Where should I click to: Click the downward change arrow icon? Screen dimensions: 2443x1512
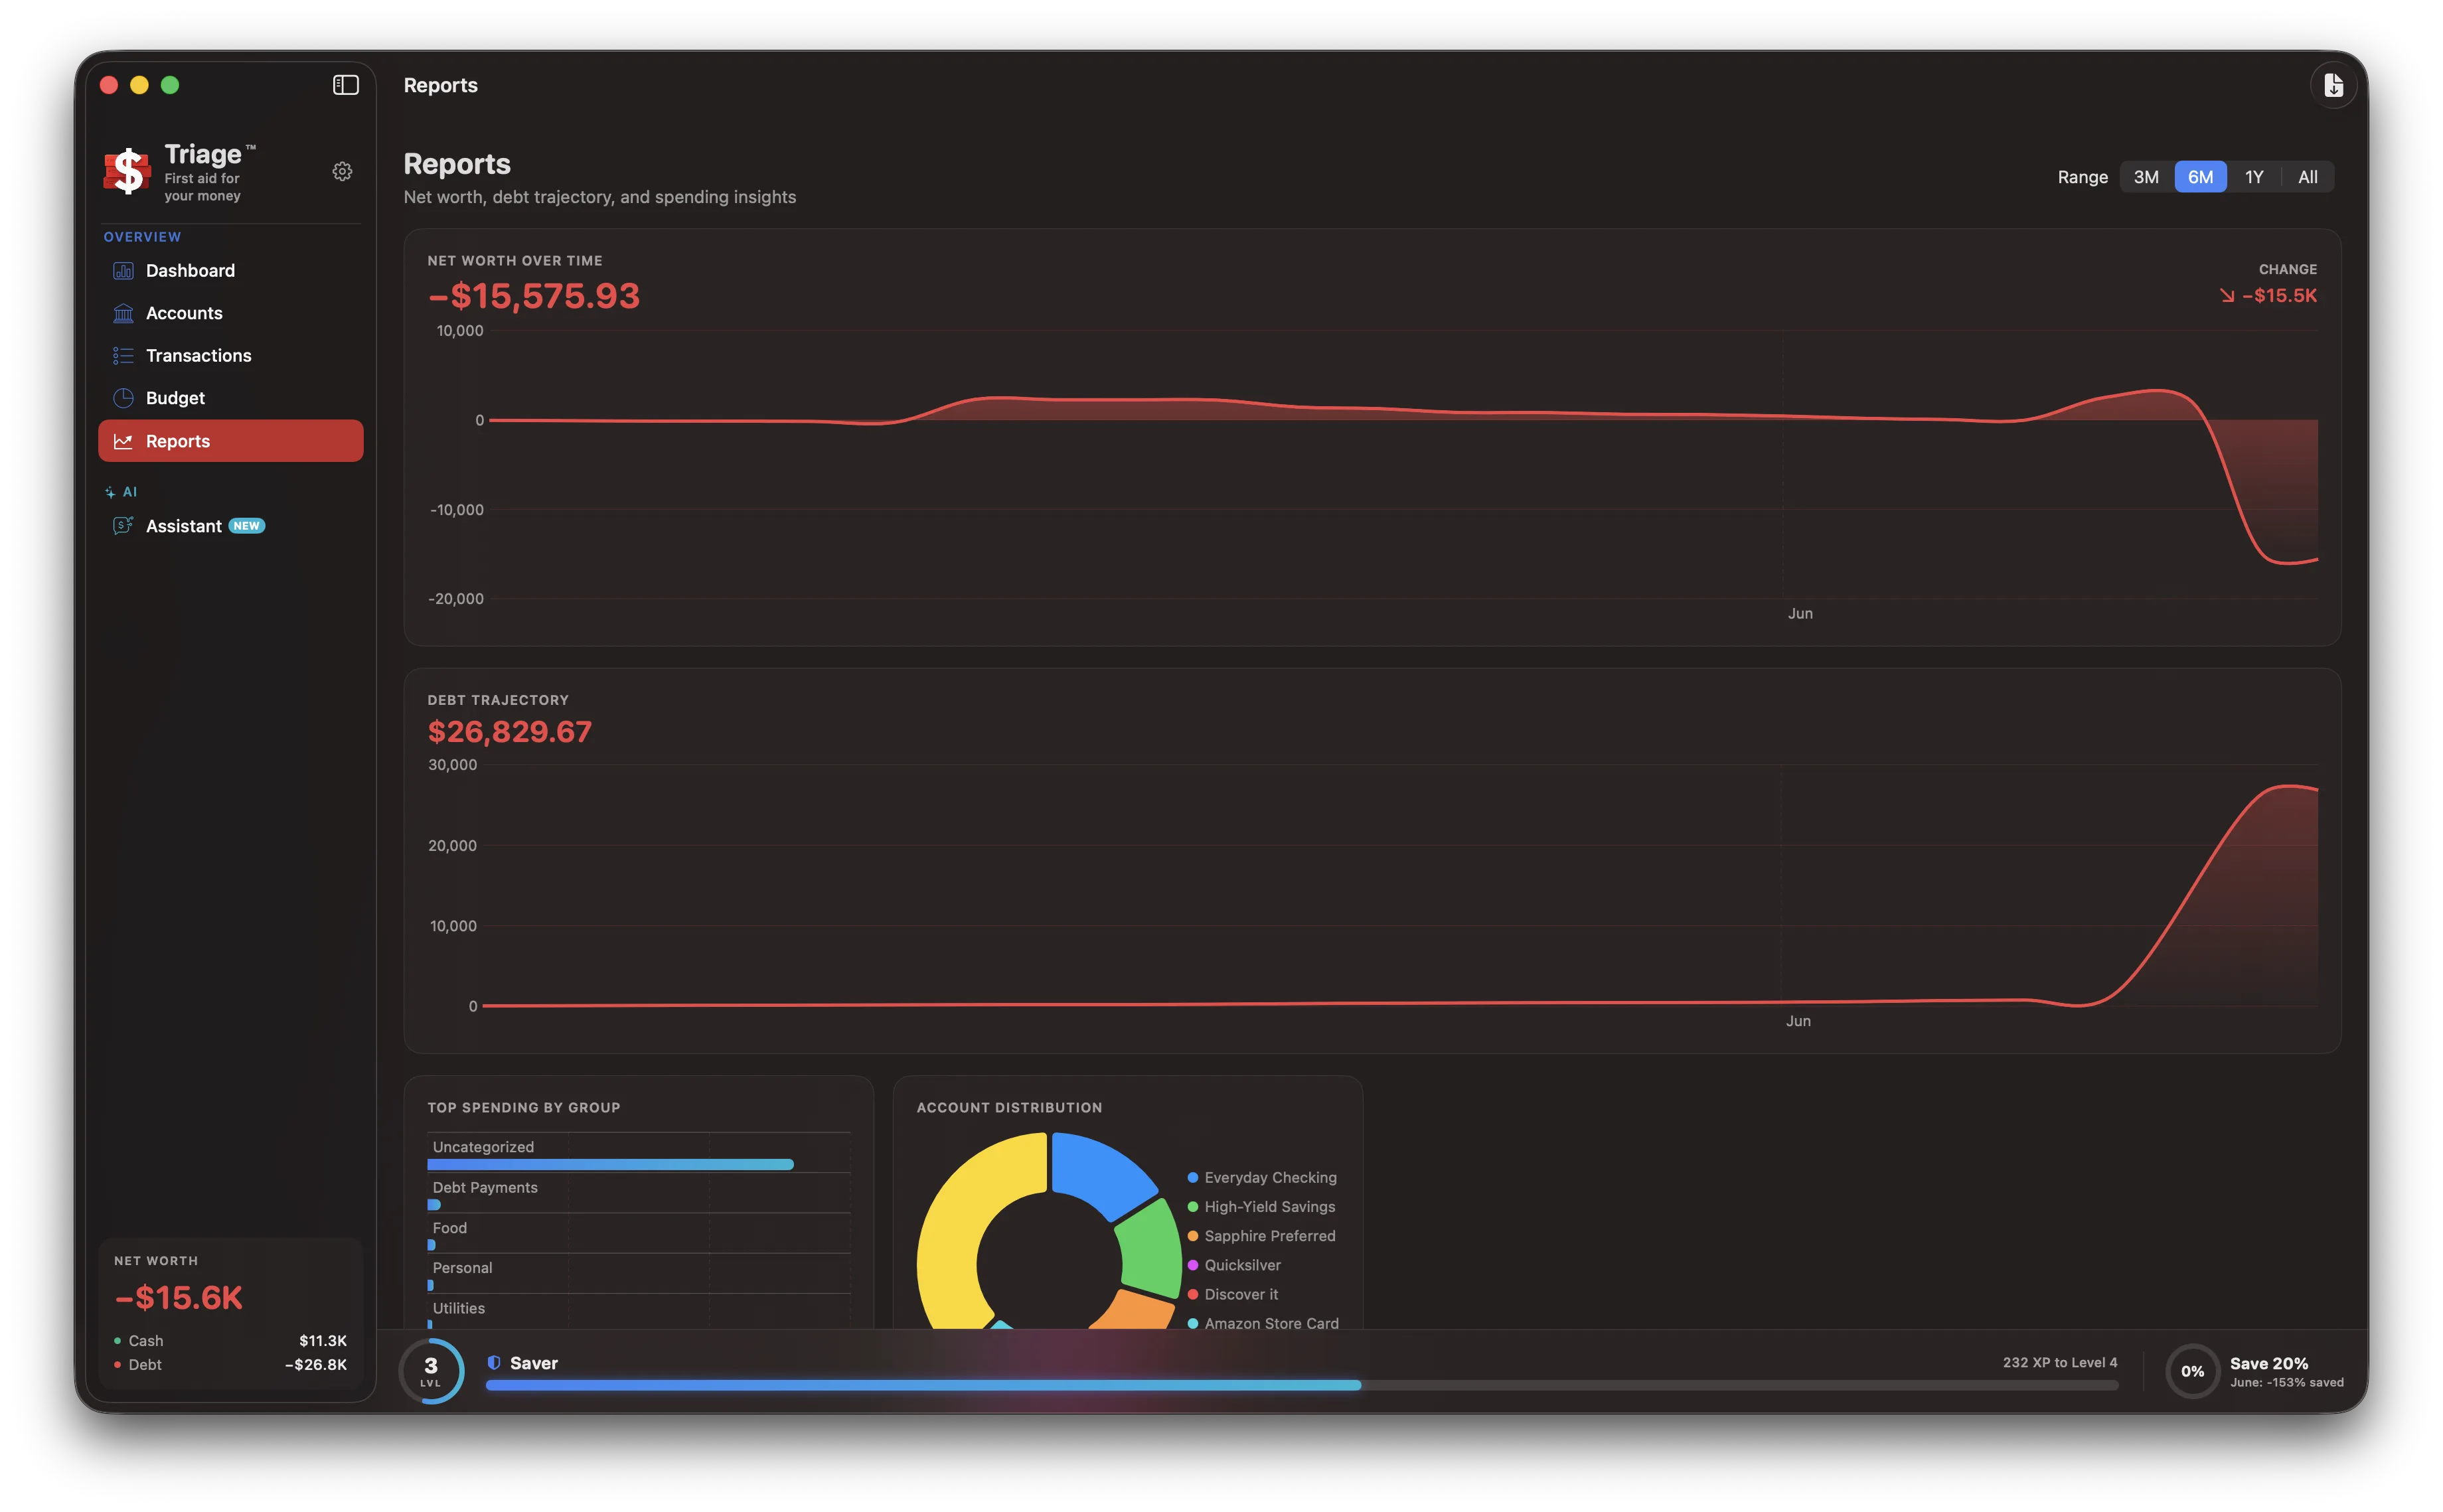(x=2227, y=296)
